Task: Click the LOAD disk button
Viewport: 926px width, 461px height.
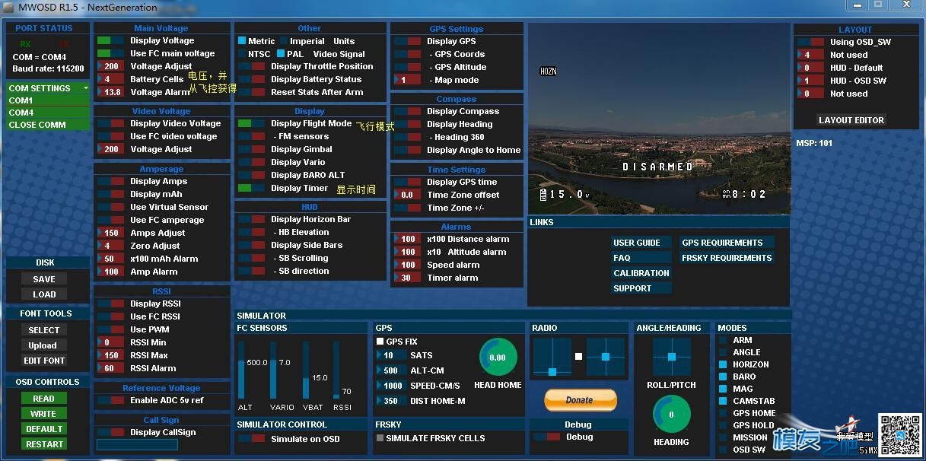Action: pos(44,294)
